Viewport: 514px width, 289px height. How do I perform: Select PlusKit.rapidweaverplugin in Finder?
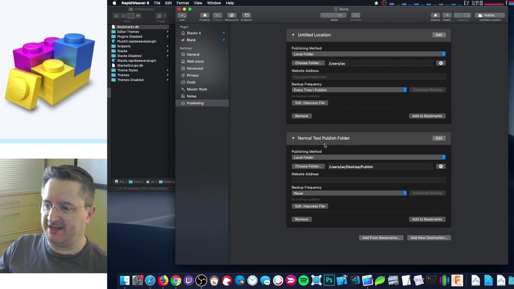[141, 41]
